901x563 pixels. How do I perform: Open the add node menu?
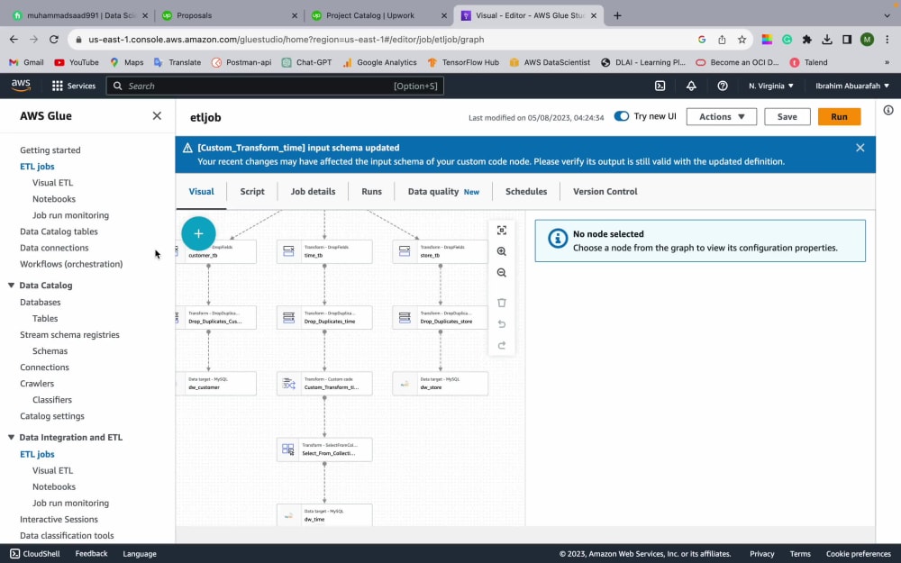point(198,233)
